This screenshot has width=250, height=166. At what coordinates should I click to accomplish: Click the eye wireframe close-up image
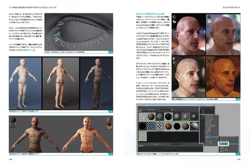click(x=79, y=32)
